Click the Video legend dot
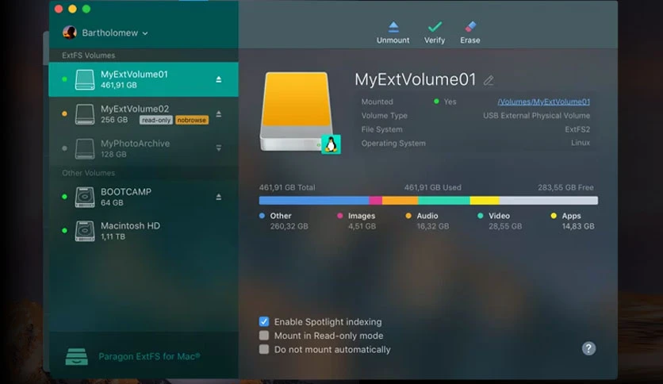The width and height of the screenshot is (663, 384). pyautogui.click(x=481, y=216)
